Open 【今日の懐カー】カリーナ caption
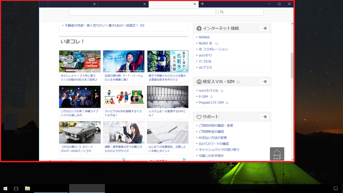This screenshot has height=193, width=343. (x=77, y=149)
